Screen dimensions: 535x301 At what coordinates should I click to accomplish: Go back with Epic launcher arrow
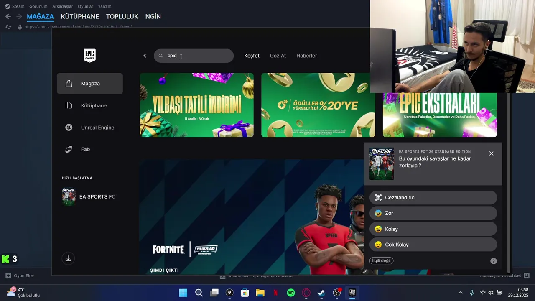[x=145, y=56]
